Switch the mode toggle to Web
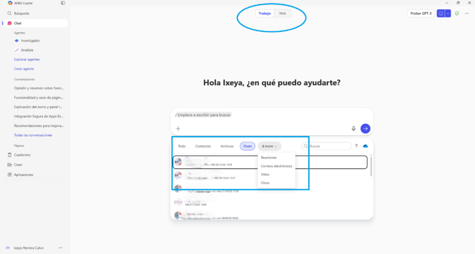 tap(282, 13)
